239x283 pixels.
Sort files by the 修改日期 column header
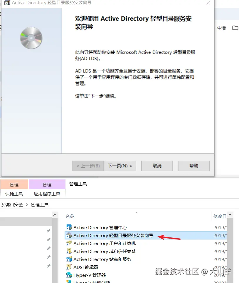point(220,216)
